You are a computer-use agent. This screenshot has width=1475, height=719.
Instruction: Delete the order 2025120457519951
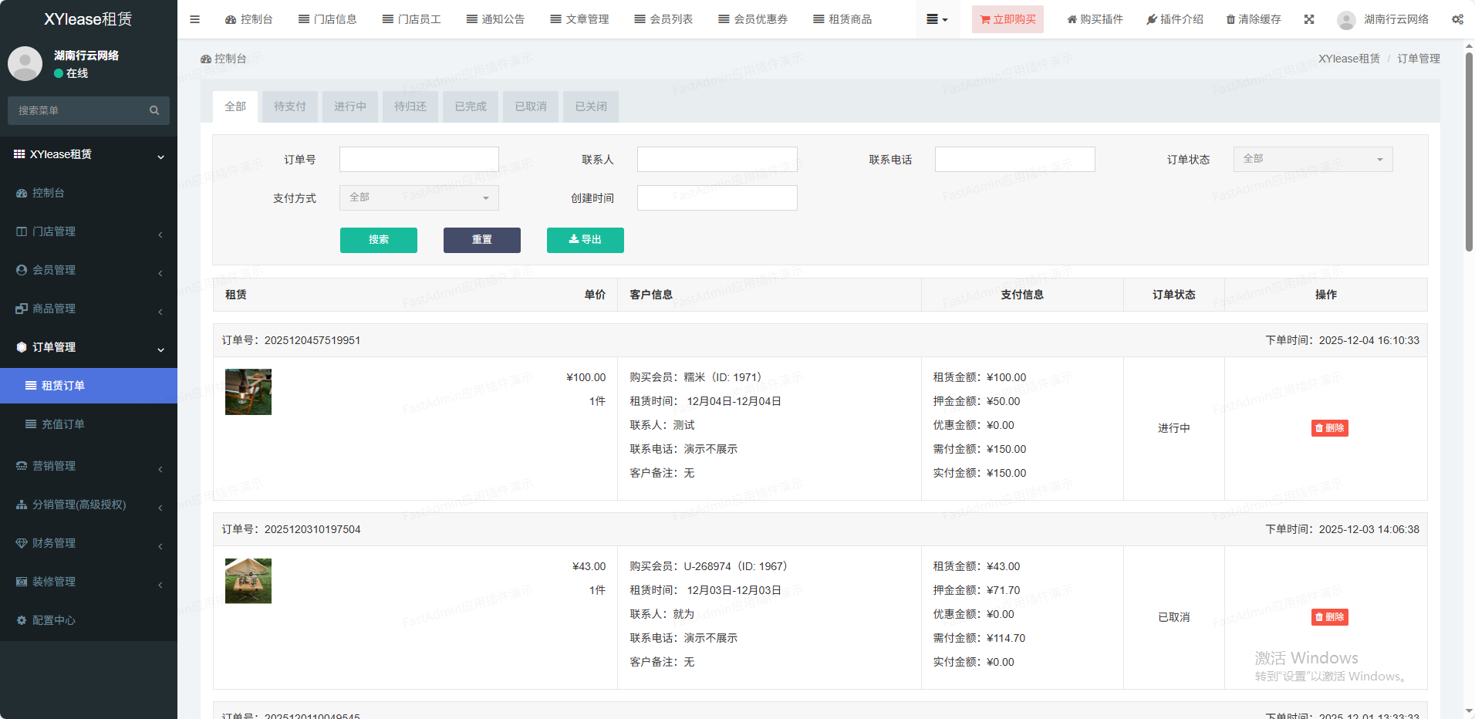(1329, 428)
